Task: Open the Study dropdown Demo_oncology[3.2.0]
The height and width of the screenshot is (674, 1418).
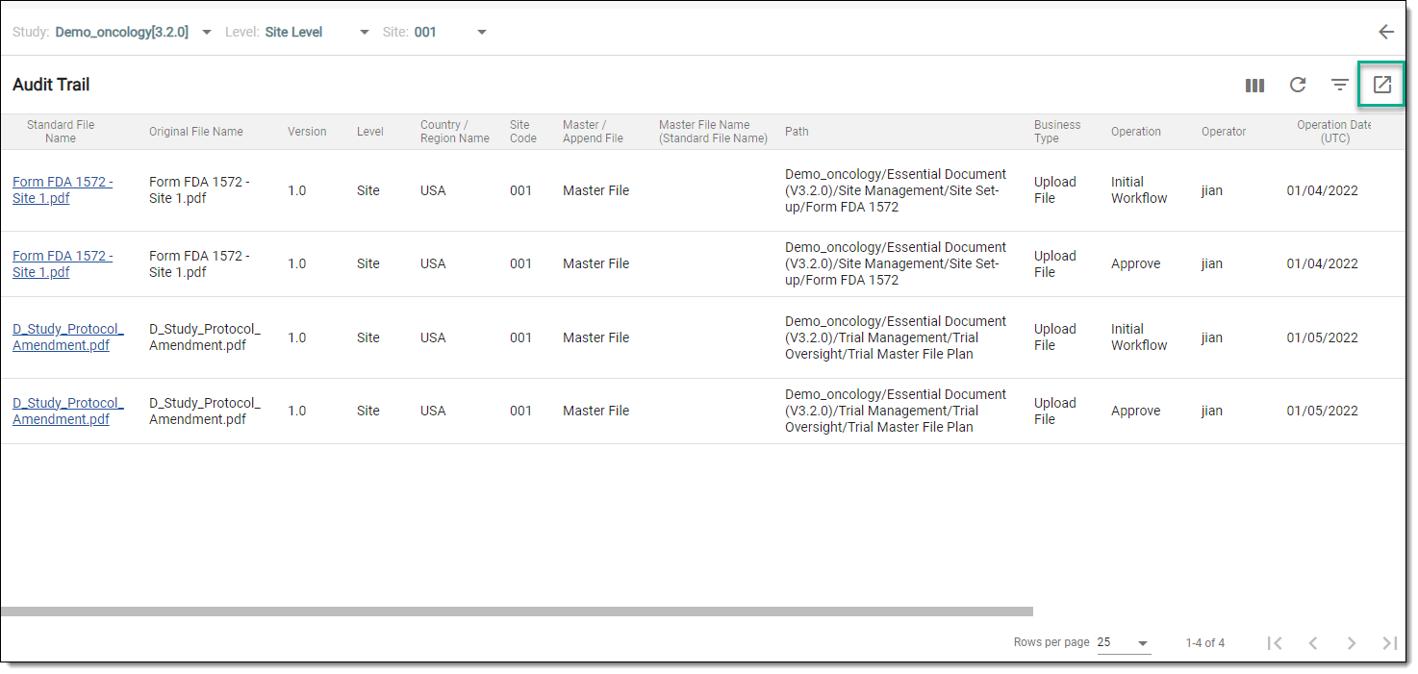Action: click(134, 32)
